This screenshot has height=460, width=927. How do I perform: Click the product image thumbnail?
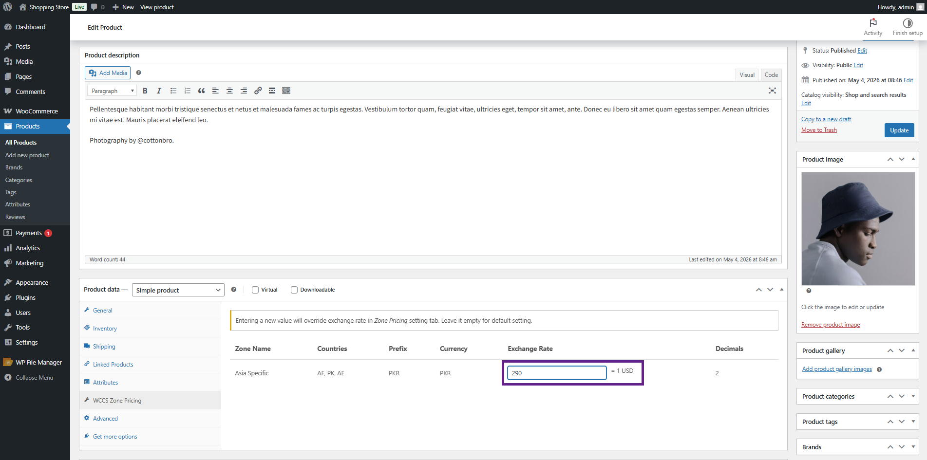[858, 229]
